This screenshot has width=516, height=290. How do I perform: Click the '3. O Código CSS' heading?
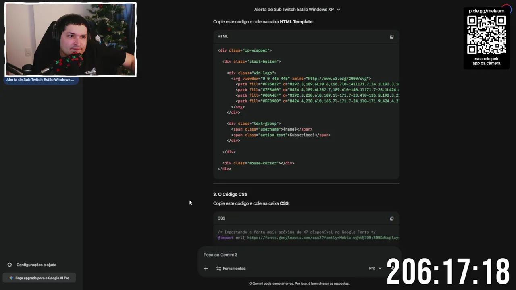(230, 194)
